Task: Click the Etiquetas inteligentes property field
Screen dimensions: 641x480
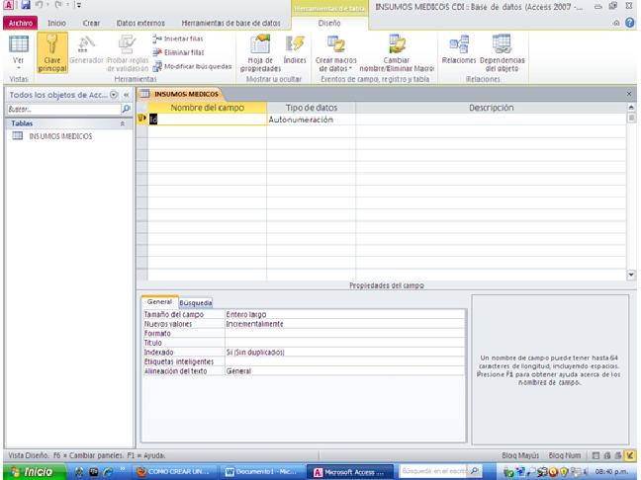Action: 345,361
